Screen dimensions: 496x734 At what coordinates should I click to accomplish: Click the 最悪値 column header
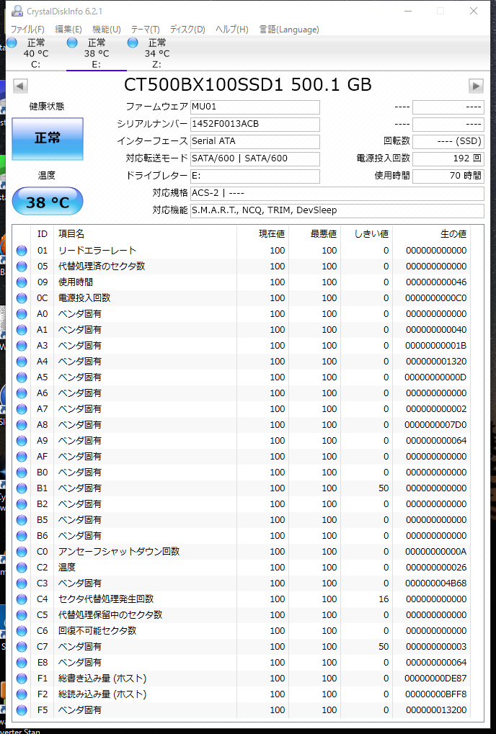pyautogui.click(x=324, y=233)
